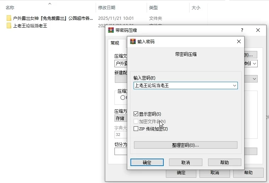Select the 户外露出女神 folder name
This screenshot has width=269, height=183.
[x=53, y=18]
